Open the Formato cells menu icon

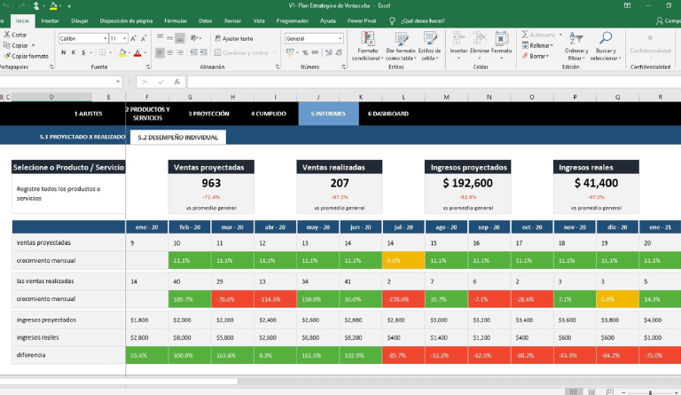(x=502, y=39)
